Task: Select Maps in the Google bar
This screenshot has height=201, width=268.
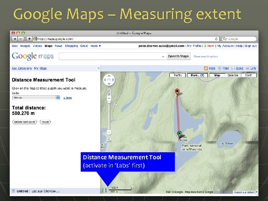Action: [48, 46]
